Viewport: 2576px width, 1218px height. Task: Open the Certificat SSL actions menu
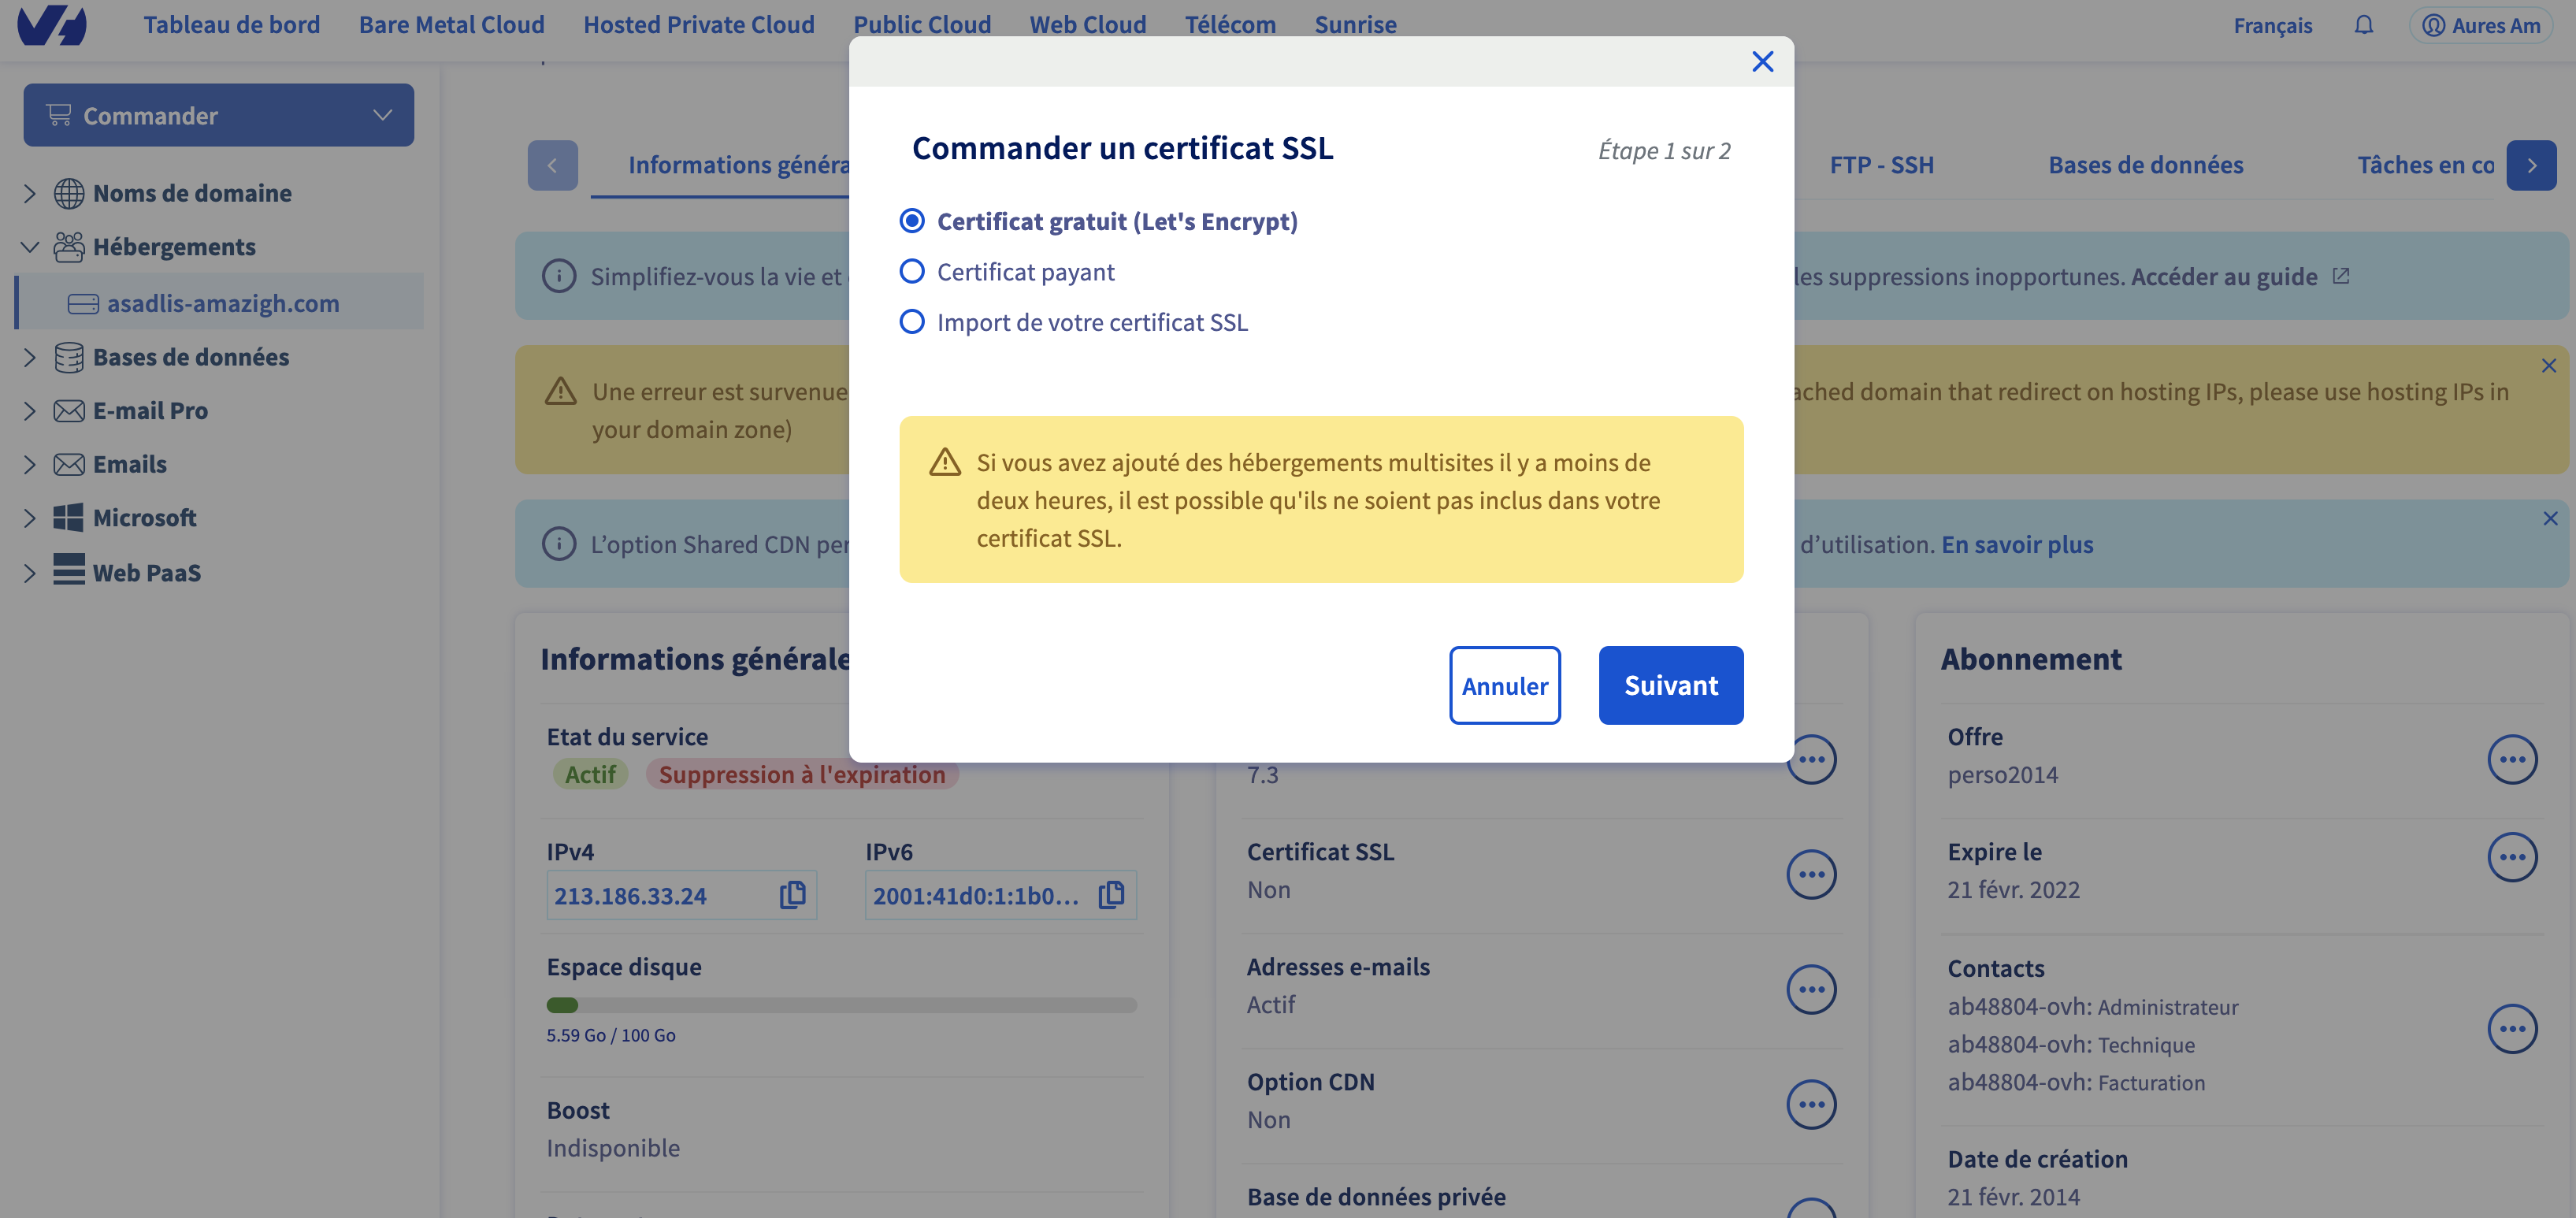pyautogui.click(x=1811, y=875)
